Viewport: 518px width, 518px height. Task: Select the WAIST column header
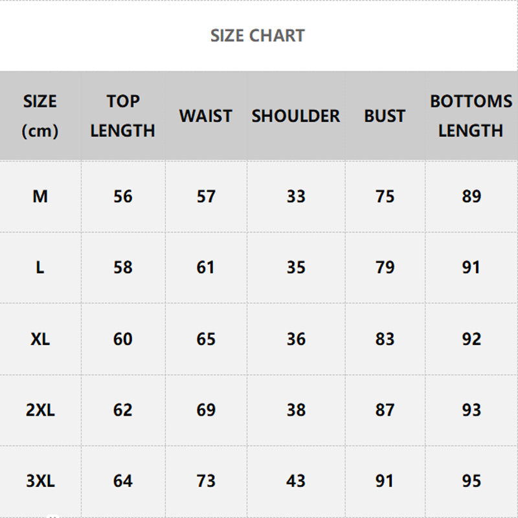pos(205,117)
